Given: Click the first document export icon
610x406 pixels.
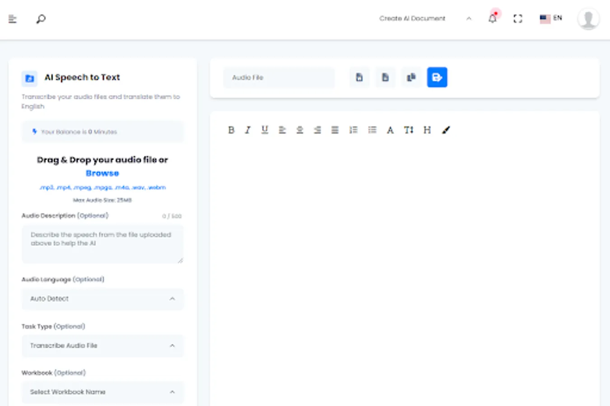Looking at the screenshot, I should click(359, 77).
